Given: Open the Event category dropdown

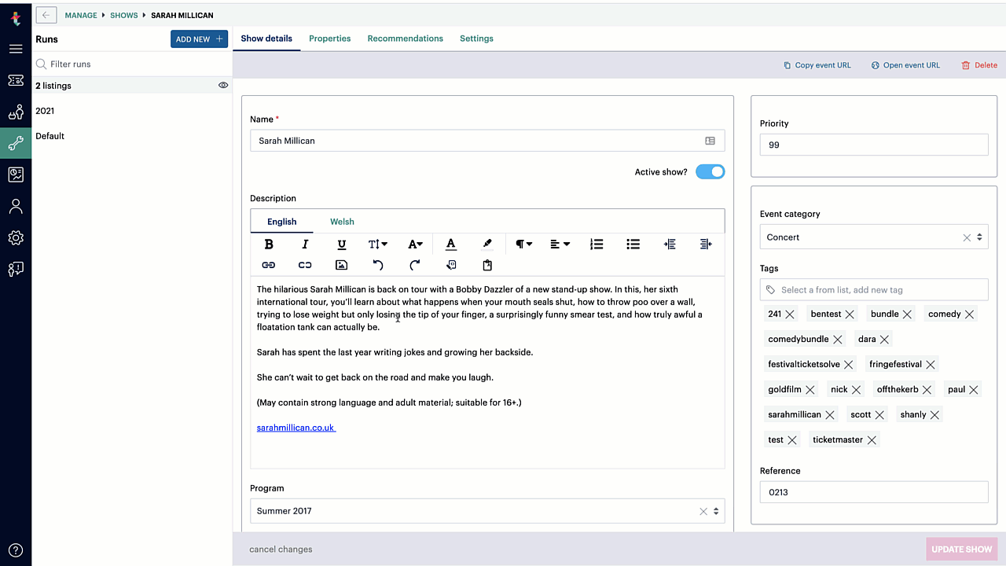Looking at the screenshot, I should click(979, 237).
